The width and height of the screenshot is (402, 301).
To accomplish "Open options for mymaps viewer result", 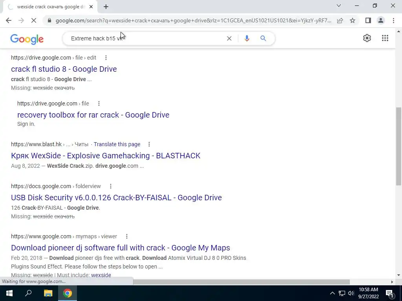I will coord(127,236).
